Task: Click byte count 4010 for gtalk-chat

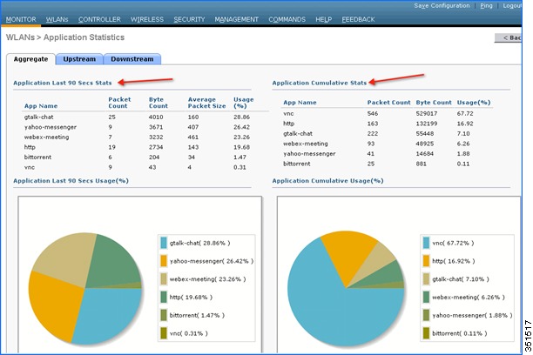Action: tap(156, 117)
